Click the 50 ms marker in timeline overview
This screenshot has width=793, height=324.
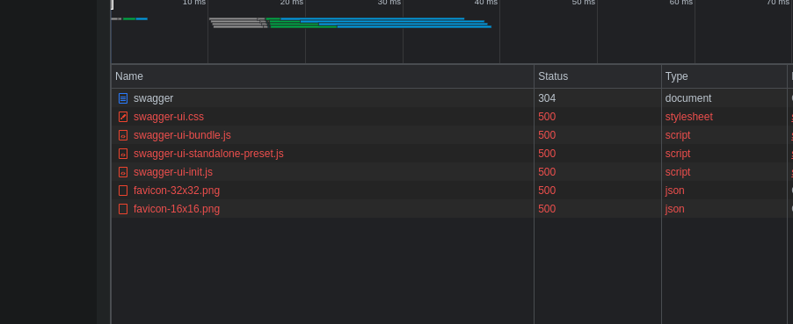[x=584, y=3]
